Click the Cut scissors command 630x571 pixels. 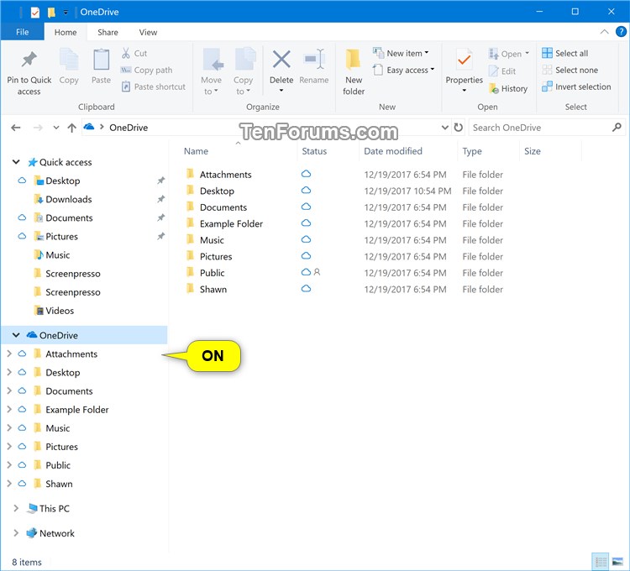click(134, 53)
